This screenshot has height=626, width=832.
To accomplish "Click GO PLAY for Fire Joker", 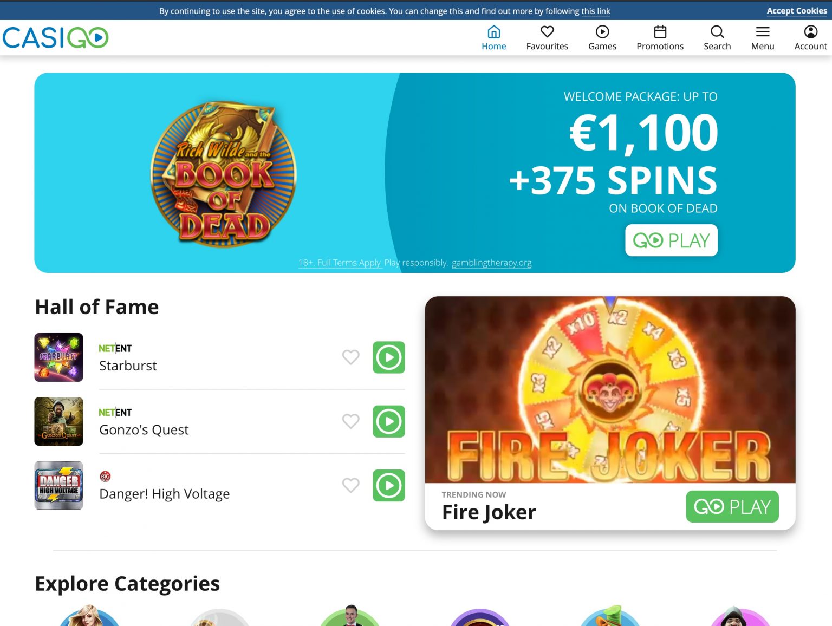I will [x=732, y=506].
